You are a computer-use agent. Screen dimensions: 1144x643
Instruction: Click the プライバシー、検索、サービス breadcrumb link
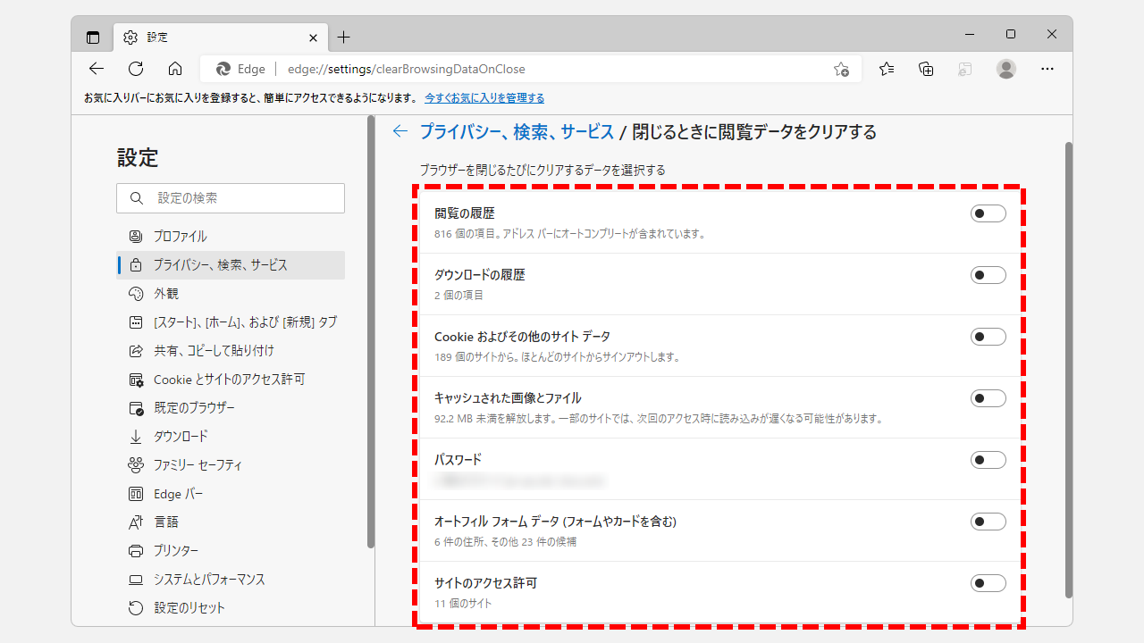[x=517, y=132]
